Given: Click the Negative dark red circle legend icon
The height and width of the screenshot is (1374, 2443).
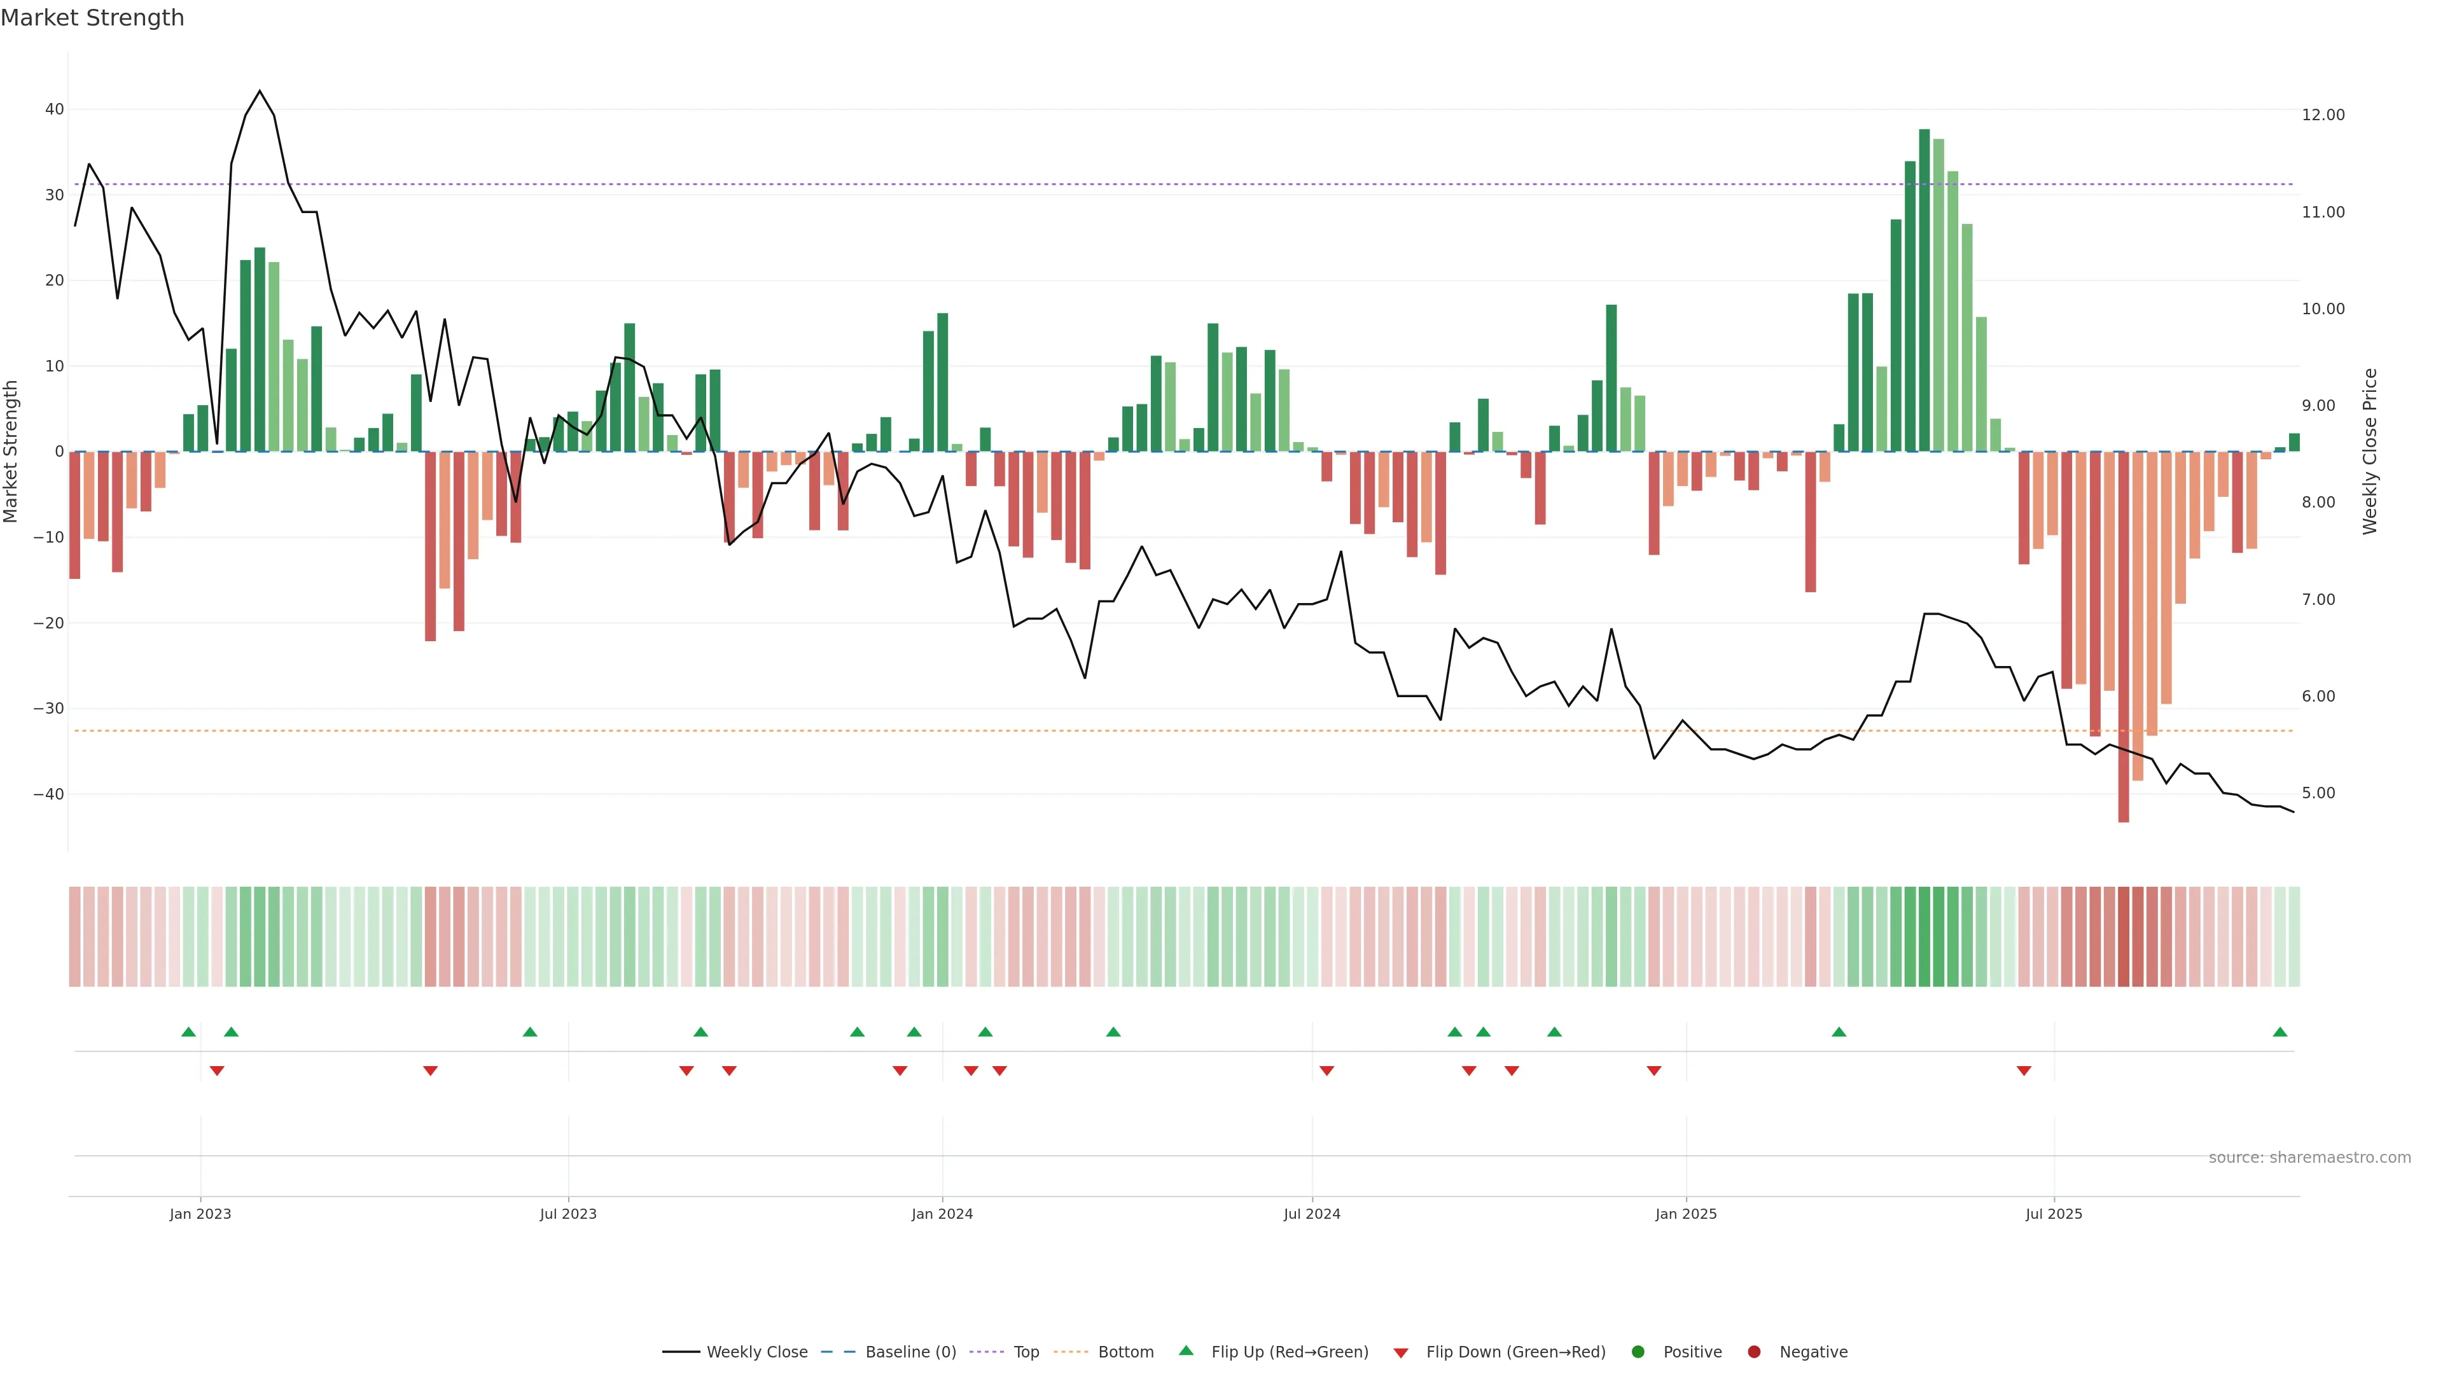Looking at the screenshot, I should pyautogui.click(x=1753, y=1352).
